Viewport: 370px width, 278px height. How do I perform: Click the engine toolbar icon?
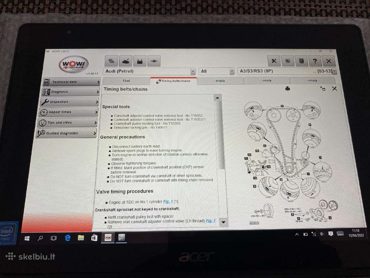pyautogui.click(x=126, y=61)
